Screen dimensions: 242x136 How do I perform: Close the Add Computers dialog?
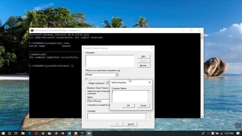[x=149, y=82]
